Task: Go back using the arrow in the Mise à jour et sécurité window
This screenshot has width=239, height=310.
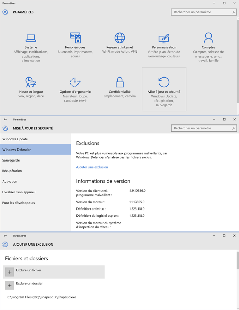Action: pos(5,119)
